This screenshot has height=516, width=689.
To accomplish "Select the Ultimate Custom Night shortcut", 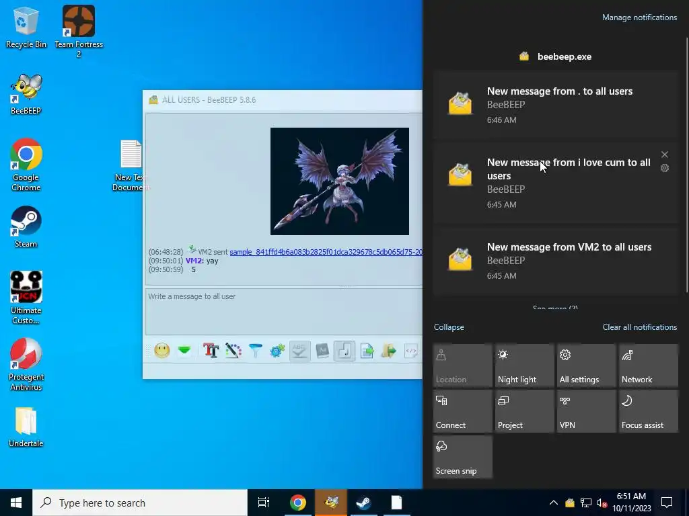I will click(26, 298).
